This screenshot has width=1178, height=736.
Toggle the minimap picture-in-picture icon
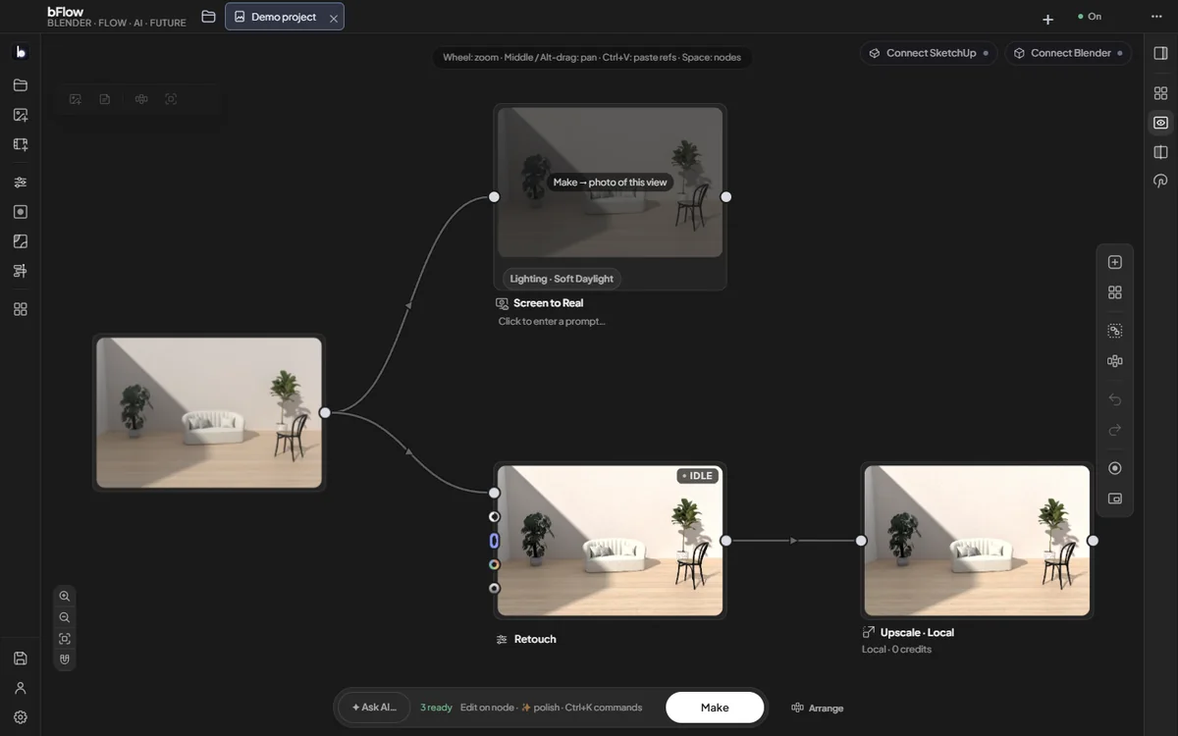[x=1115, y=499]
